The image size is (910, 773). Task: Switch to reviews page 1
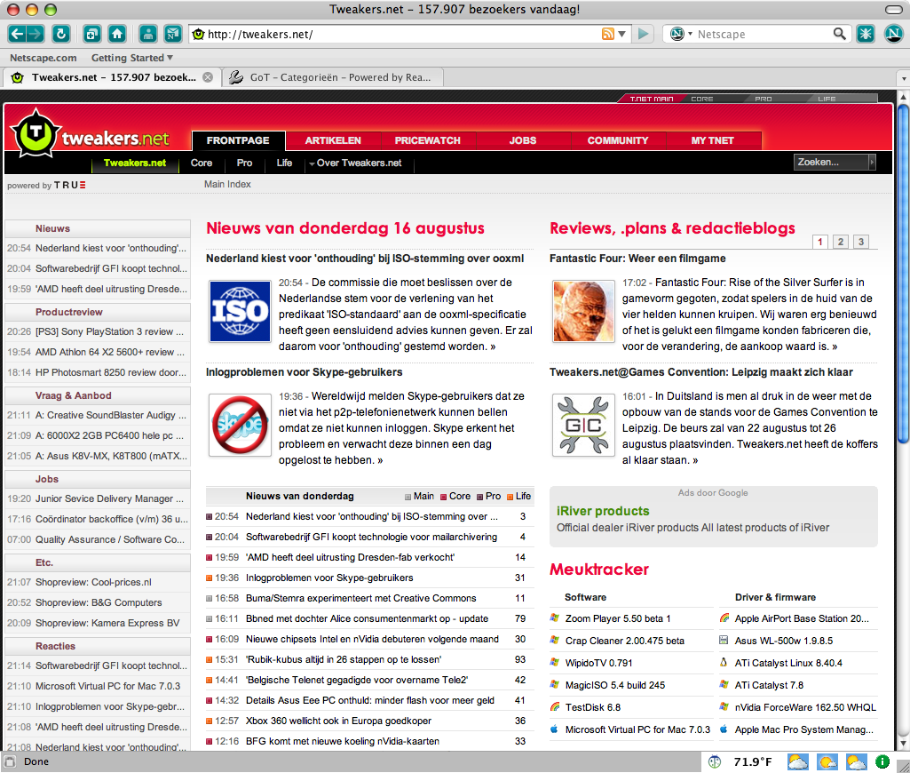click(820, 242)
